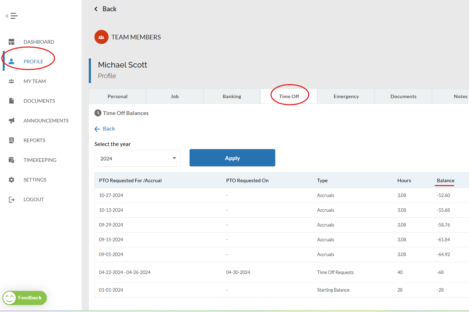Screen dimensions: 469x312
Task: Click the My Team group icon
Action: coord(12,81)
